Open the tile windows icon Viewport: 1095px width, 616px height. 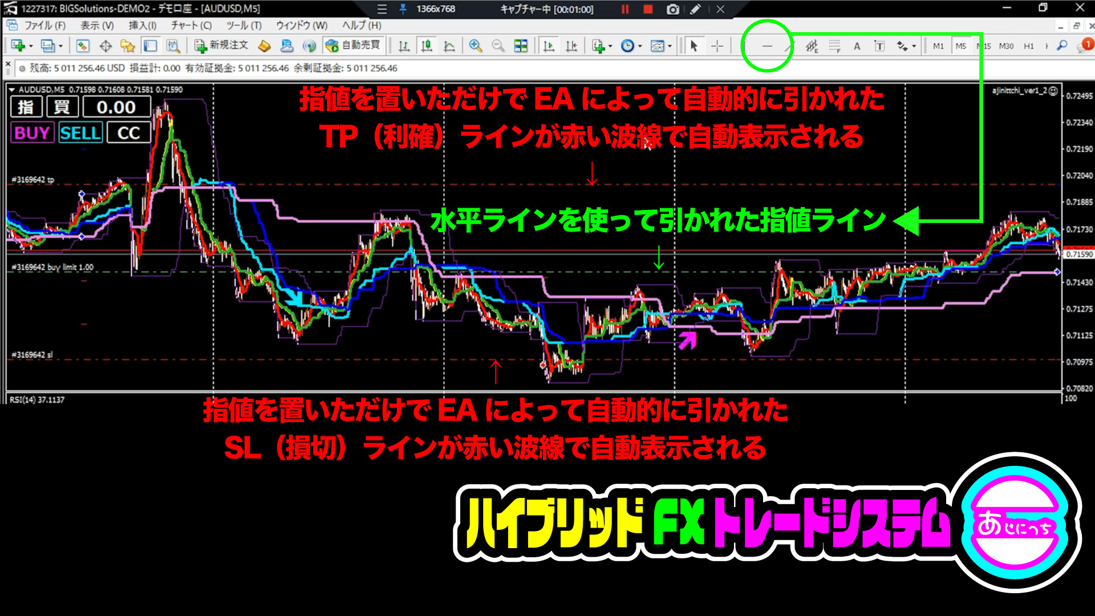[x=521, y=46]
